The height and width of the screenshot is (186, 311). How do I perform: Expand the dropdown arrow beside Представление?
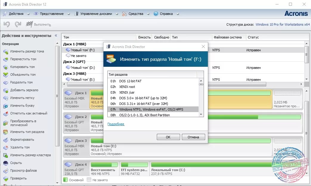pos(68,14)
